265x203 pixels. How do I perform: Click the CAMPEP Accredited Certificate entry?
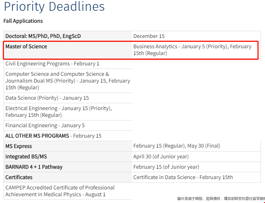[60, 191]
